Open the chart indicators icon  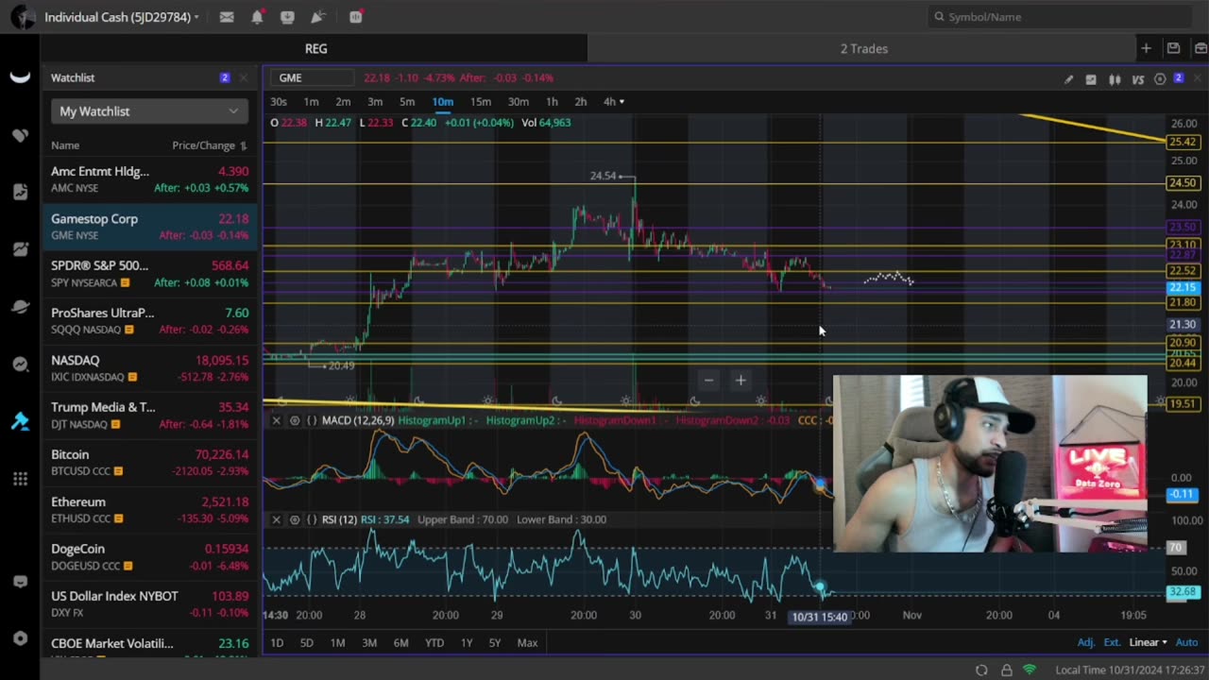[1091, 79]
